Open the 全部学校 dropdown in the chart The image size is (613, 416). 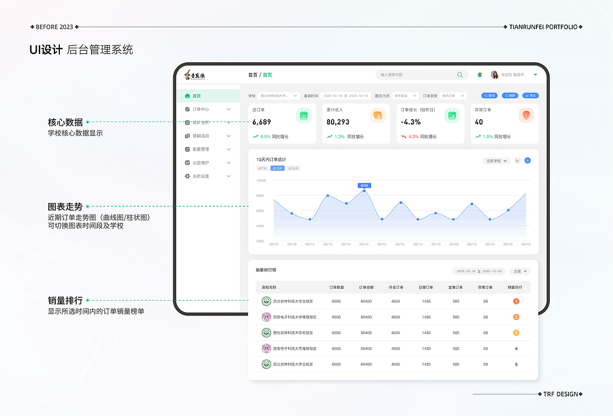pyautogui.click(x=497, y=161)
